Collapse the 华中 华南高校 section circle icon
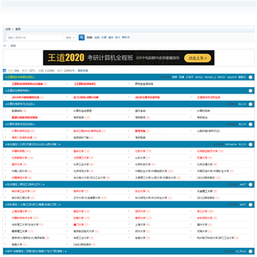 click(x=251, y=251)
